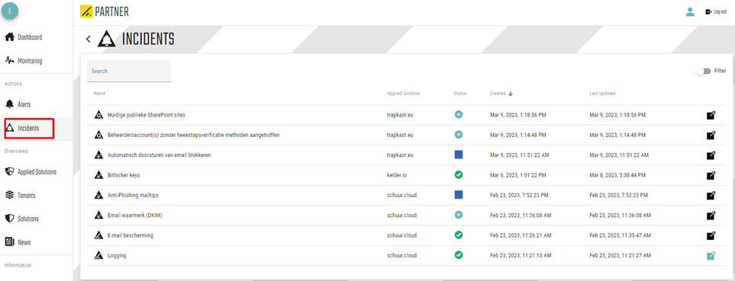
Task: Click Last updated Feb 23, 2023, 11:35:47 AM
Action: point(621,235)
